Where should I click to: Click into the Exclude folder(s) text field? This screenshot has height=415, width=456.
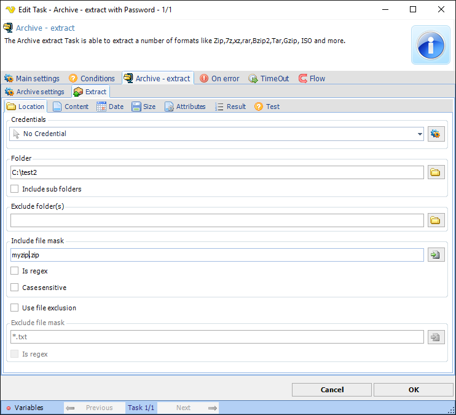coord(217,220)
